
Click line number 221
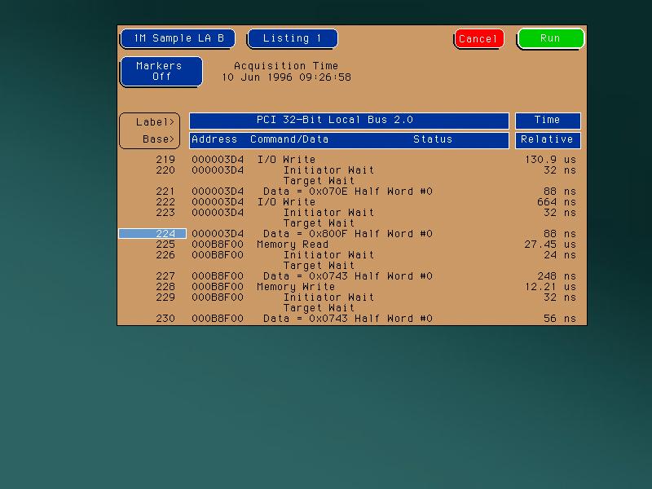click(x=165, y=192)
